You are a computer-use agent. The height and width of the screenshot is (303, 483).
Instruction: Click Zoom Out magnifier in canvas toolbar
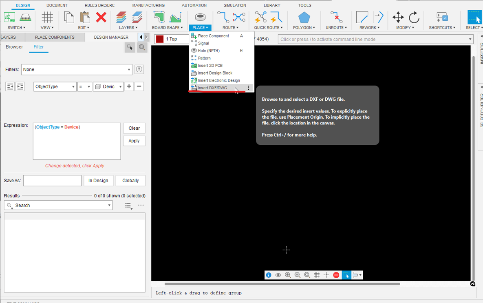point(297,275)
